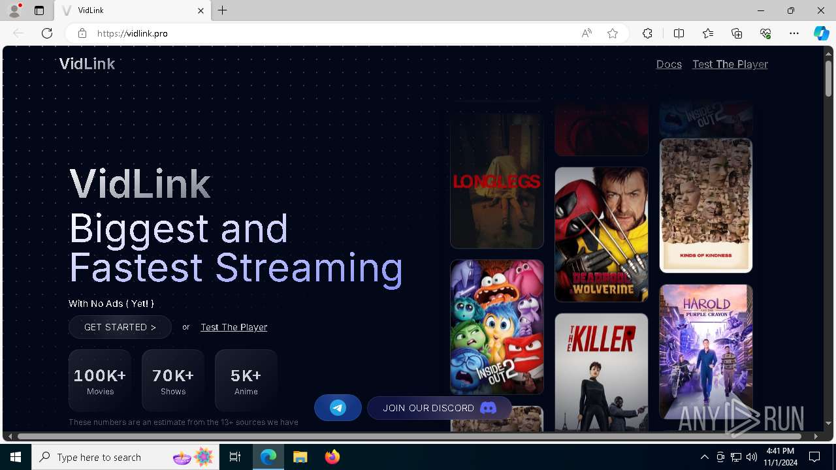Open a new browser tab

click(x=223, y=10)
